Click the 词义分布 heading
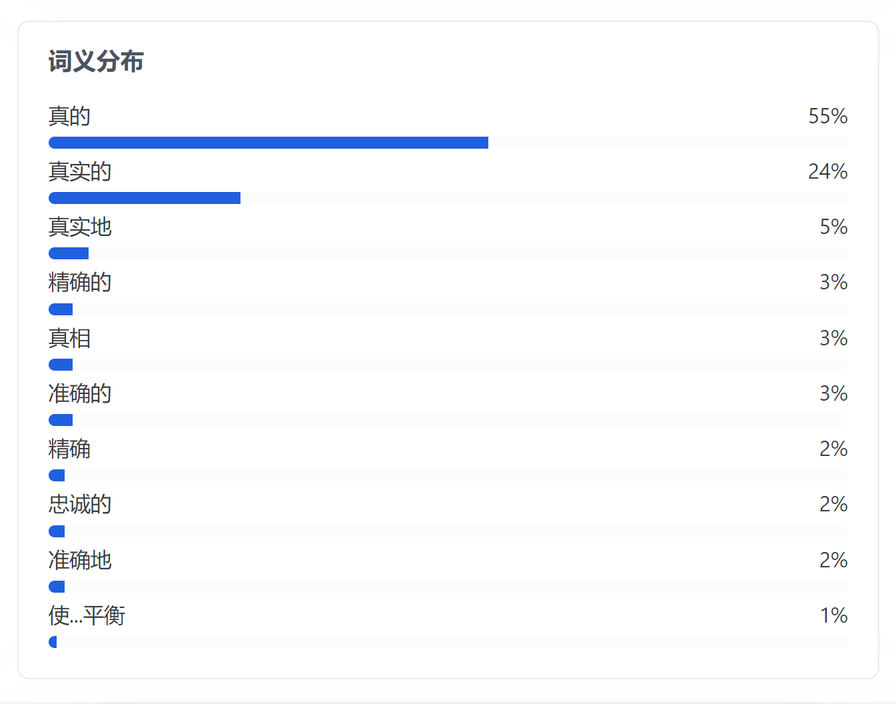The width and height of the screenshot is (896, 704). pyautogui.click(x=96, y=61)
